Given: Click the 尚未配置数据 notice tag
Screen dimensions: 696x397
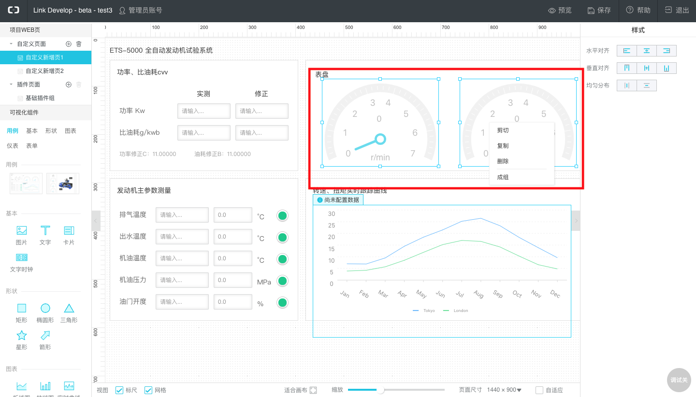Looking at the screenshot, I should click(338, 200).
